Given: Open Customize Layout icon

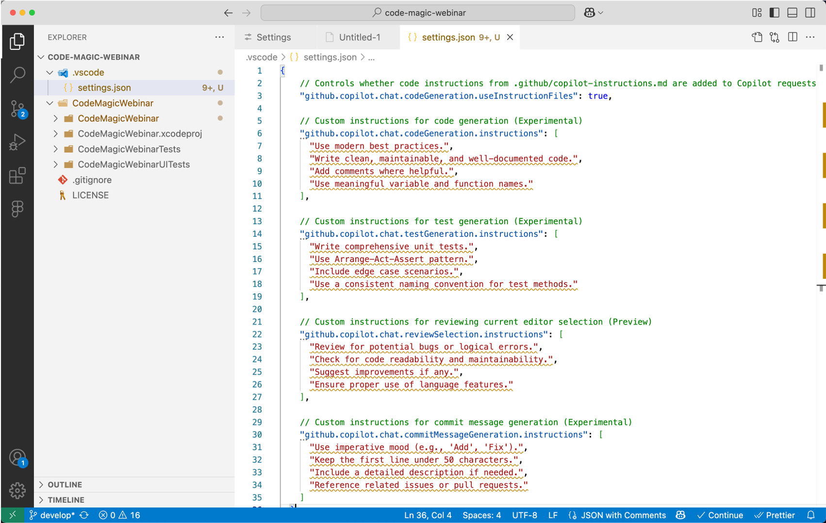Looking at the screenshot, I should click(x=757, y=13).
